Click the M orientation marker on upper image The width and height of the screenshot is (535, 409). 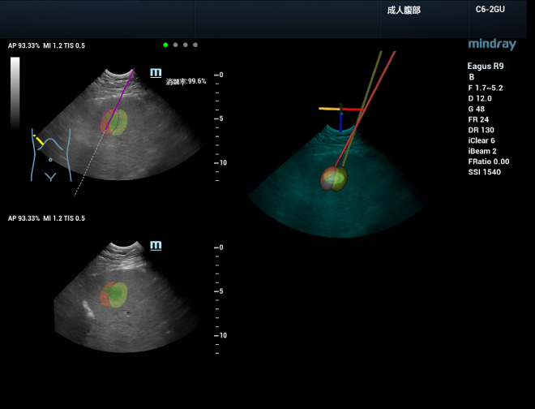click(x=156, y=73)
